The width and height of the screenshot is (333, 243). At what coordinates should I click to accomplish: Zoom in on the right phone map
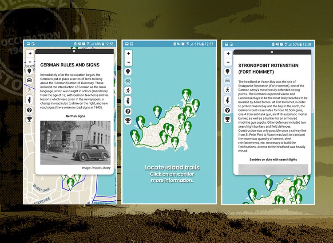tap(228, 54)
